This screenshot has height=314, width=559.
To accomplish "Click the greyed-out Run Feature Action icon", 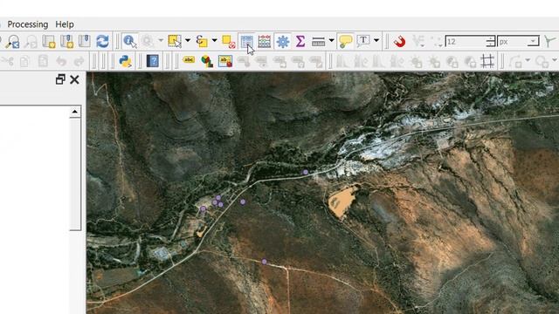I will coord(147,41).
